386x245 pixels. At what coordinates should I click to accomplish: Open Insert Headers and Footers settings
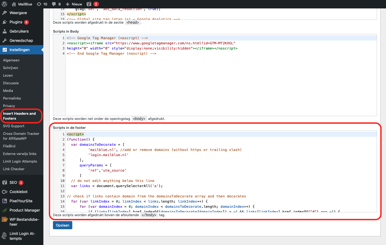[x=19, y=116]
